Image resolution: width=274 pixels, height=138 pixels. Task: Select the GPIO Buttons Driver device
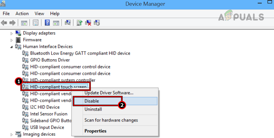(50, 60)
